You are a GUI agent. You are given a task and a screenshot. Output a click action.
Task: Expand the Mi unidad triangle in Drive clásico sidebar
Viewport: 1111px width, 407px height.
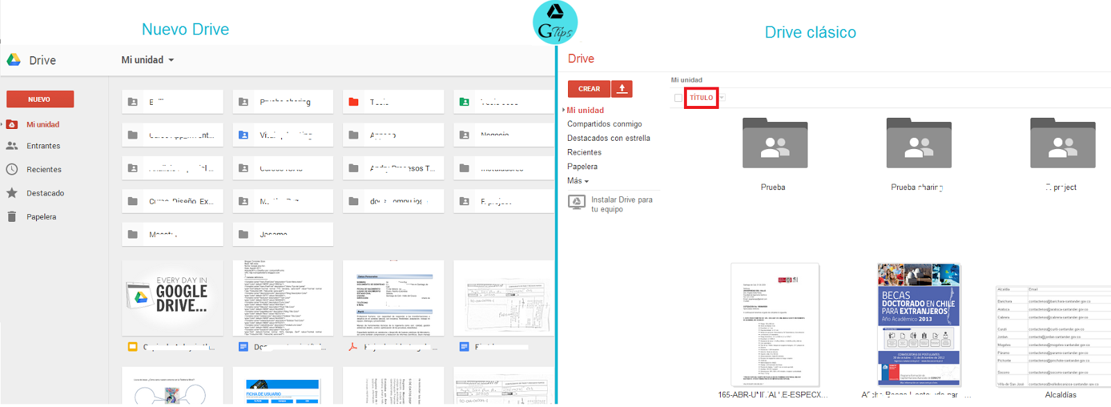coord(564,110)
